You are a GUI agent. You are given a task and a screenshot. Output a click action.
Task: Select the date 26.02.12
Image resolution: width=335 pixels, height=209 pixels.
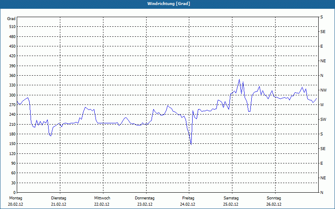pos(274,204)
